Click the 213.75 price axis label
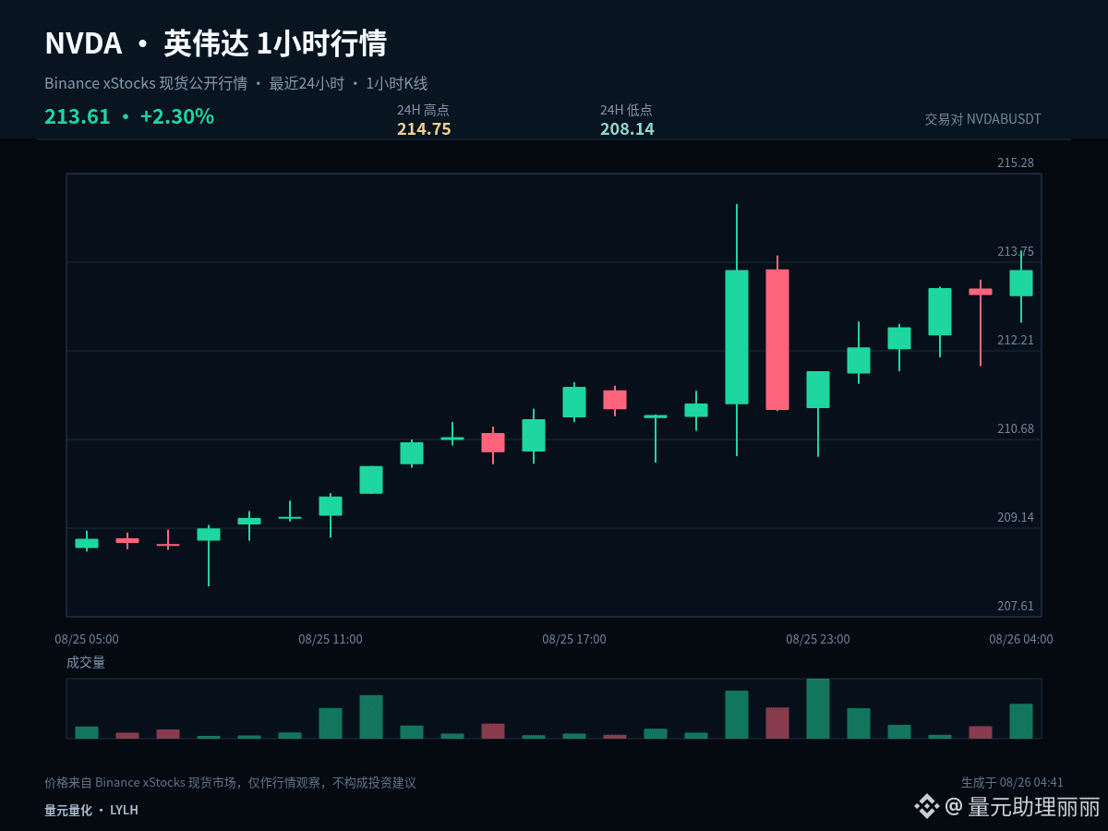The image size is (1108, 831). pos(1016,251)
